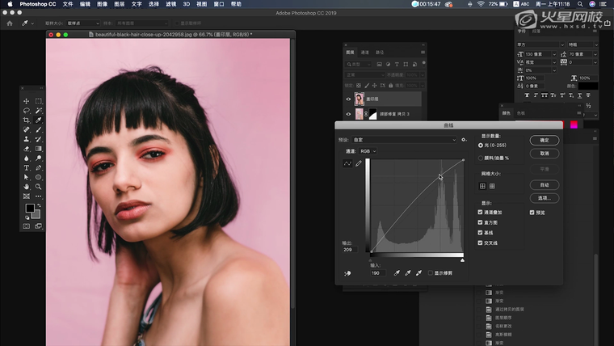Screen dimensions: 614x346
Task: Switch to the 通道 panel tab
Action: [365, 52]
